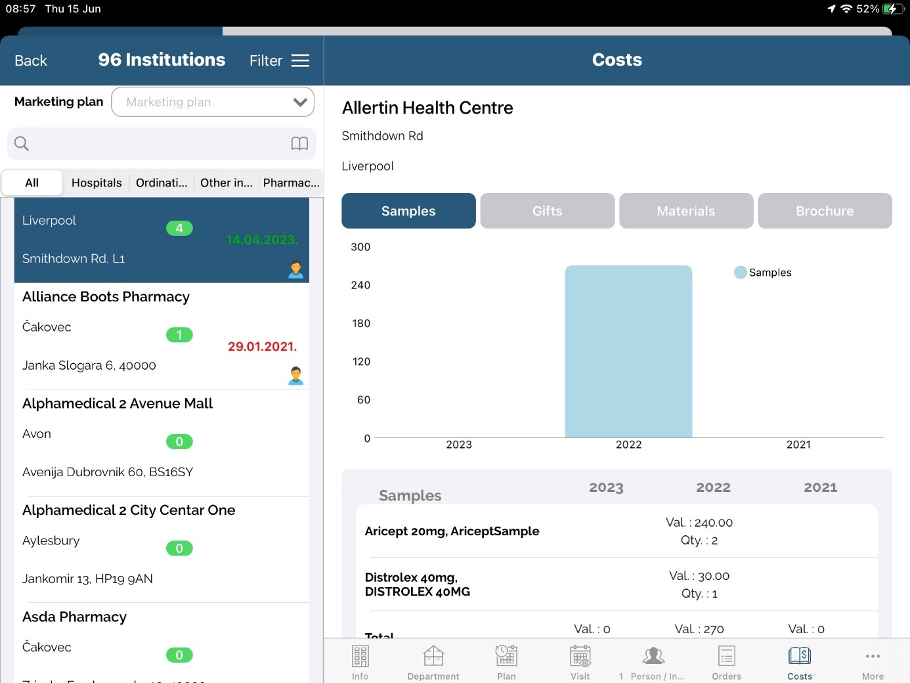Click the 2022 Samples bar in chart
Image resolution: width=910 pixels, height=683 pixels.
coord(628,351)
